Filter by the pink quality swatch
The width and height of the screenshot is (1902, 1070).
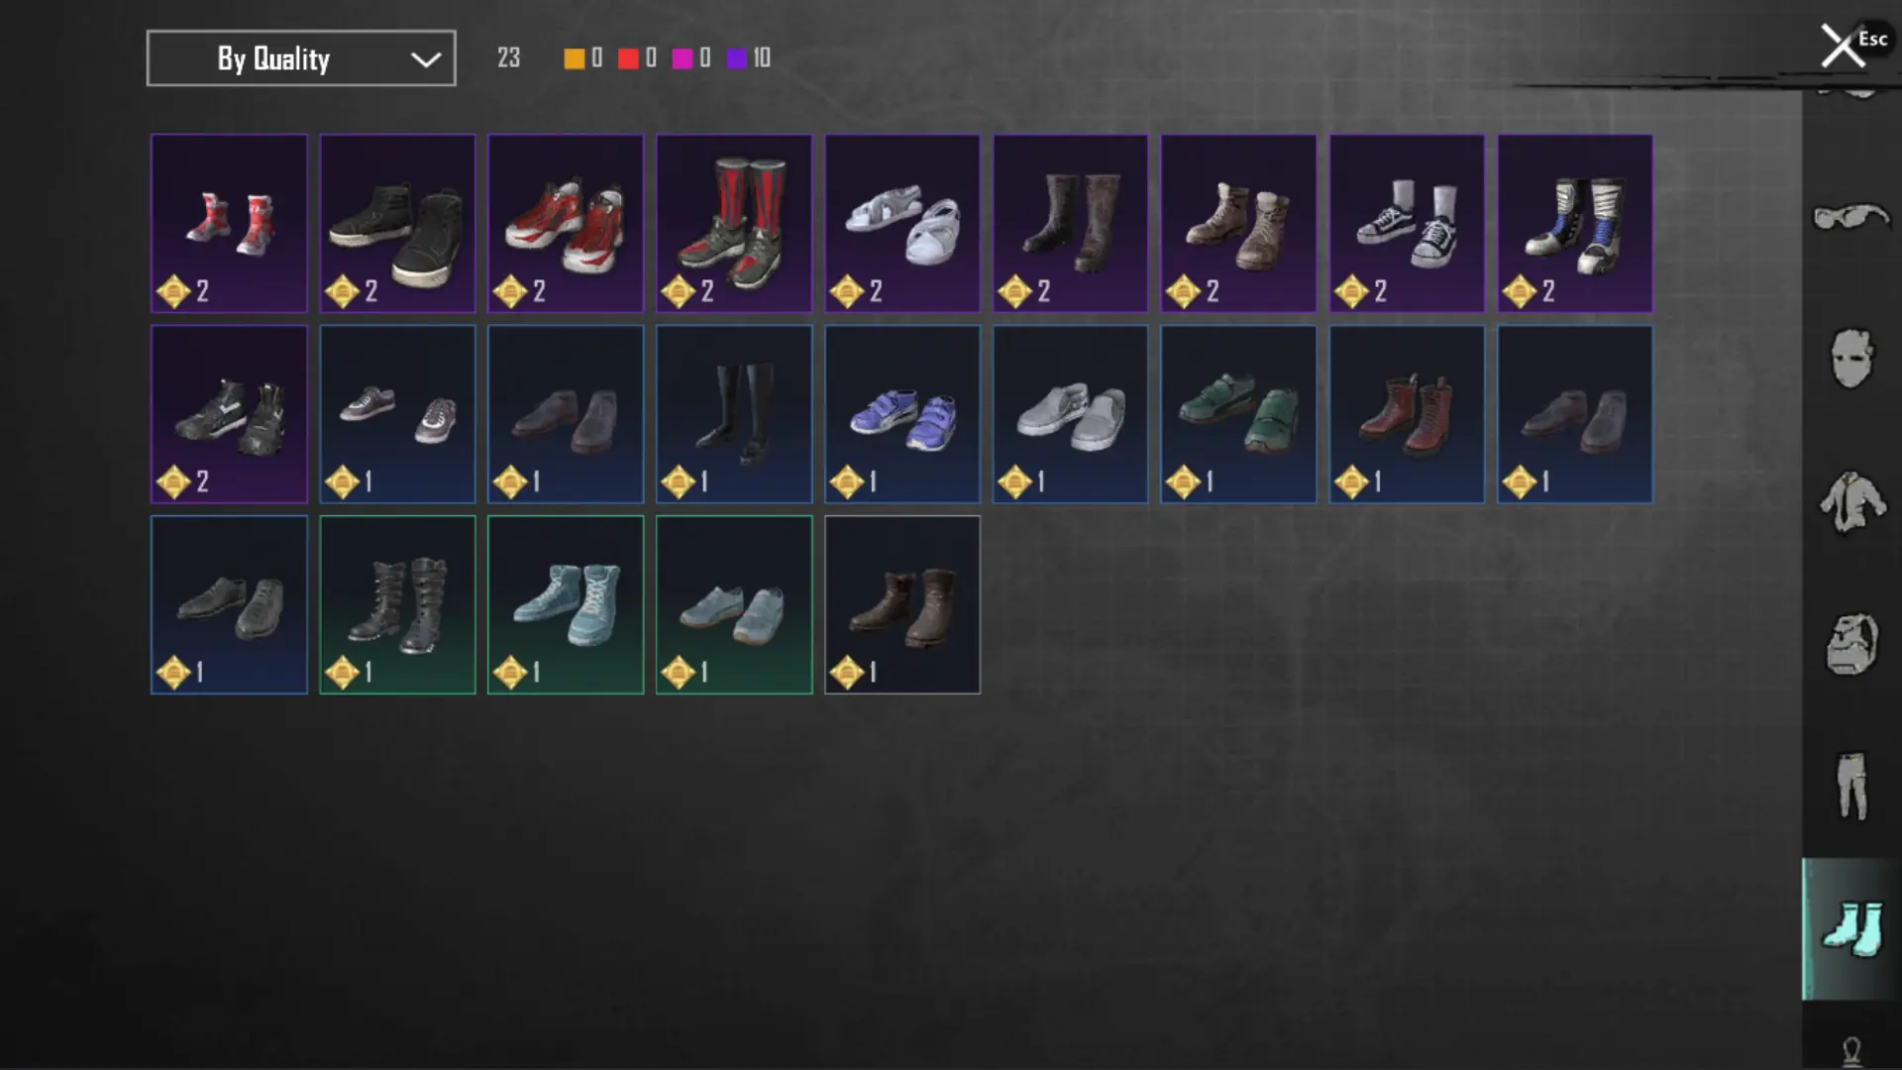pyautogui.click(x=682, y=58)
